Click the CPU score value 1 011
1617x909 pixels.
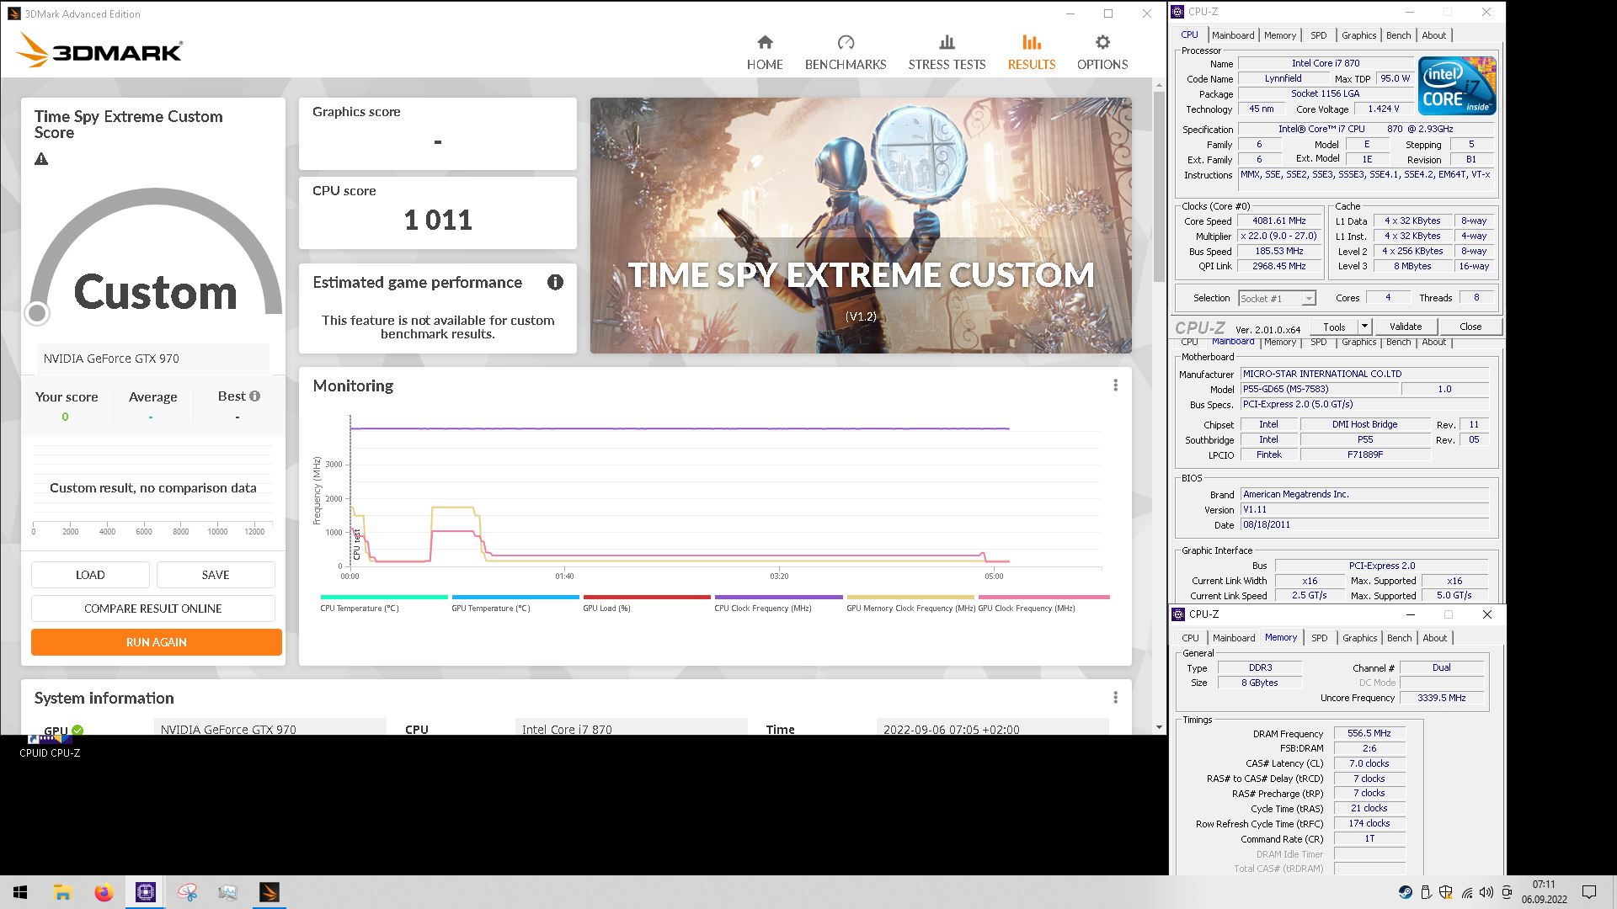(x=438, y=221)
